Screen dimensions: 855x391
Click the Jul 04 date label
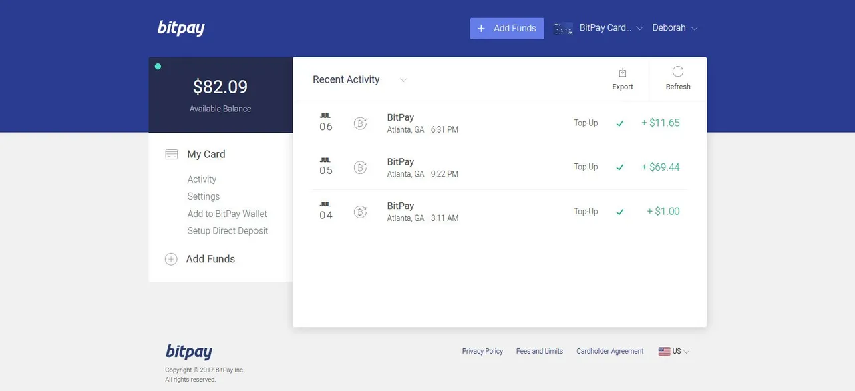click(x=325, y=211)
